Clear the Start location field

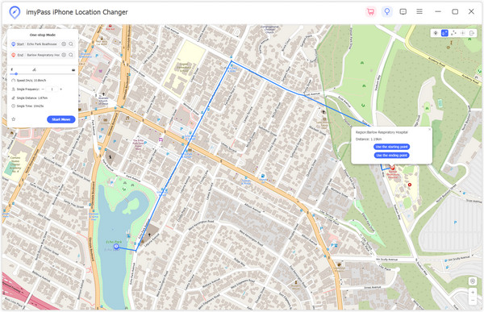pos(64,44)
